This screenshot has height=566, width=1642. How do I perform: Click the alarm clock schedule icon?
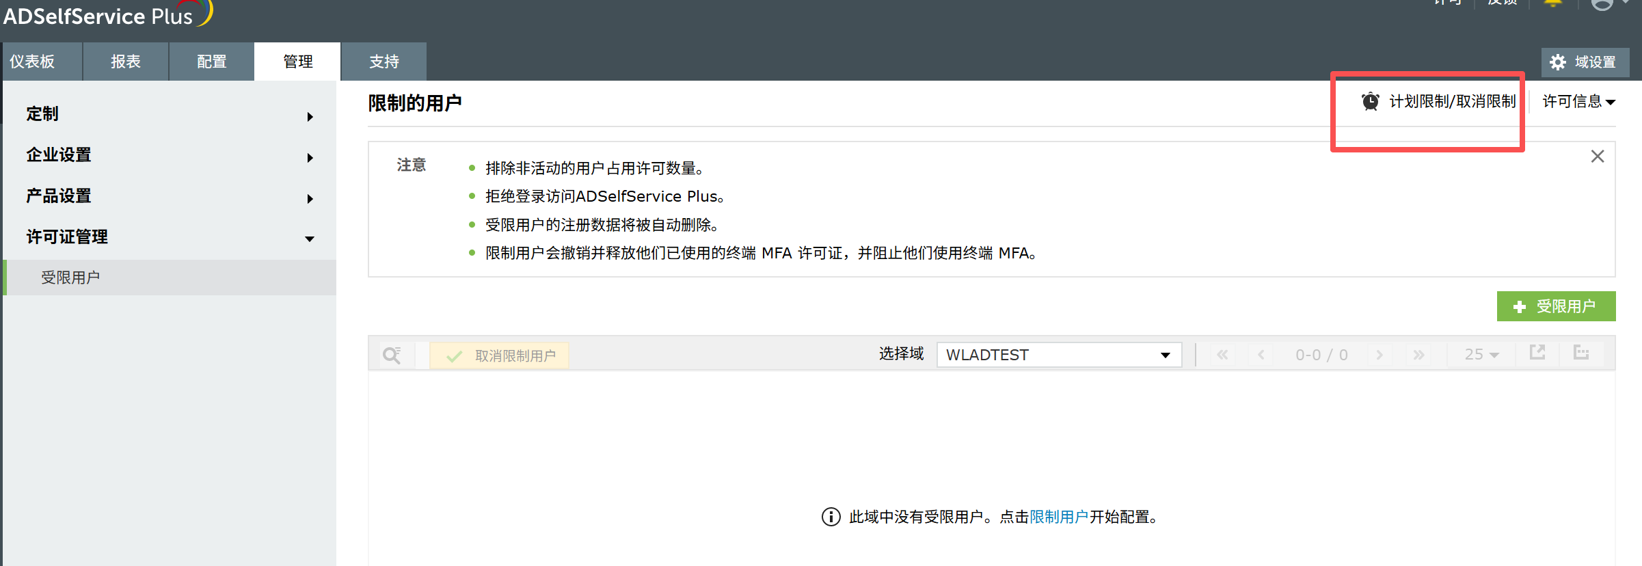[x=1370, y=102]
